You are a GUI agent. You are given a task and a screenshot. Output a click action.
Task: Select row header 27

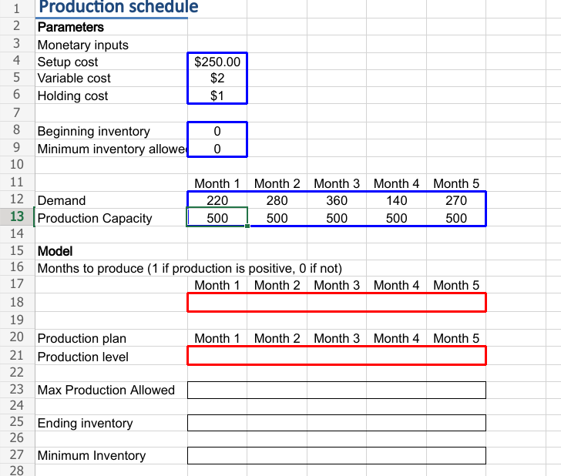[17, 454]
